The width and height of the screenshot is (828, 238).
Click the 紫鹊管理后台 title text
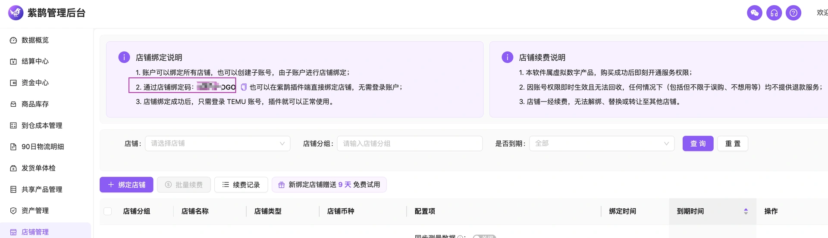[56, 13]
